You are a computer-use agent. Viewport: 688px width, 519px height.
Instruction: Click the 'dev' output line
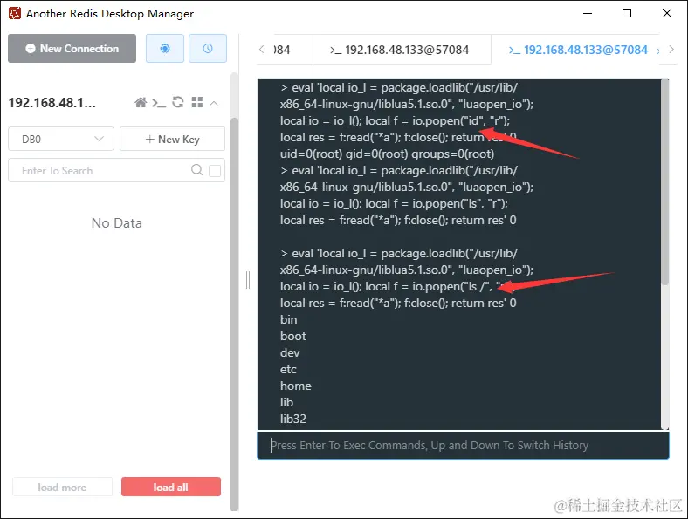click(290, 353)
